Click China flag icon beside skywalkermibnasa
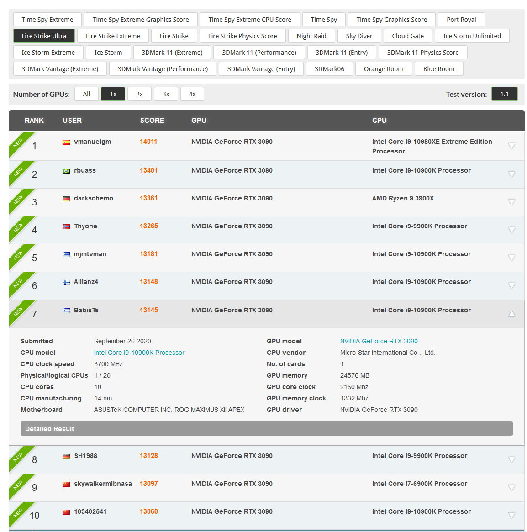The height and width of the screenshot is (532, 527). pyautogui.click(x=66, y=484)
